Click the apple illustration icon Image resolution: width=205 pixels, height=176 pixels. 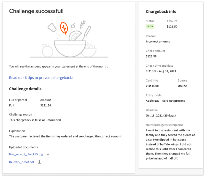tap(47, 51)
